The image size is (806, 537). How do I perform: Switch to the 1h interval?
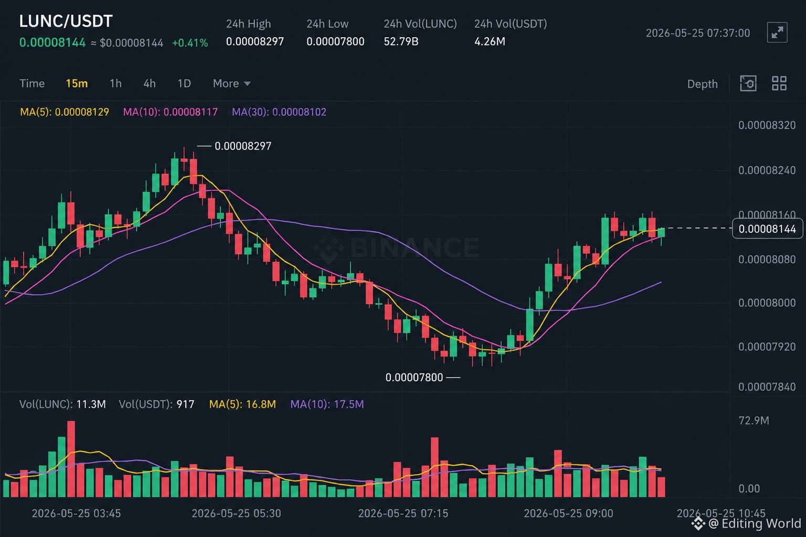tap(115, 83)
